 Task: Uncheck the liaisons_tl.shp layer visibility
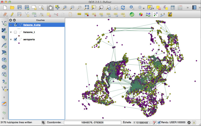click(16, 25)
